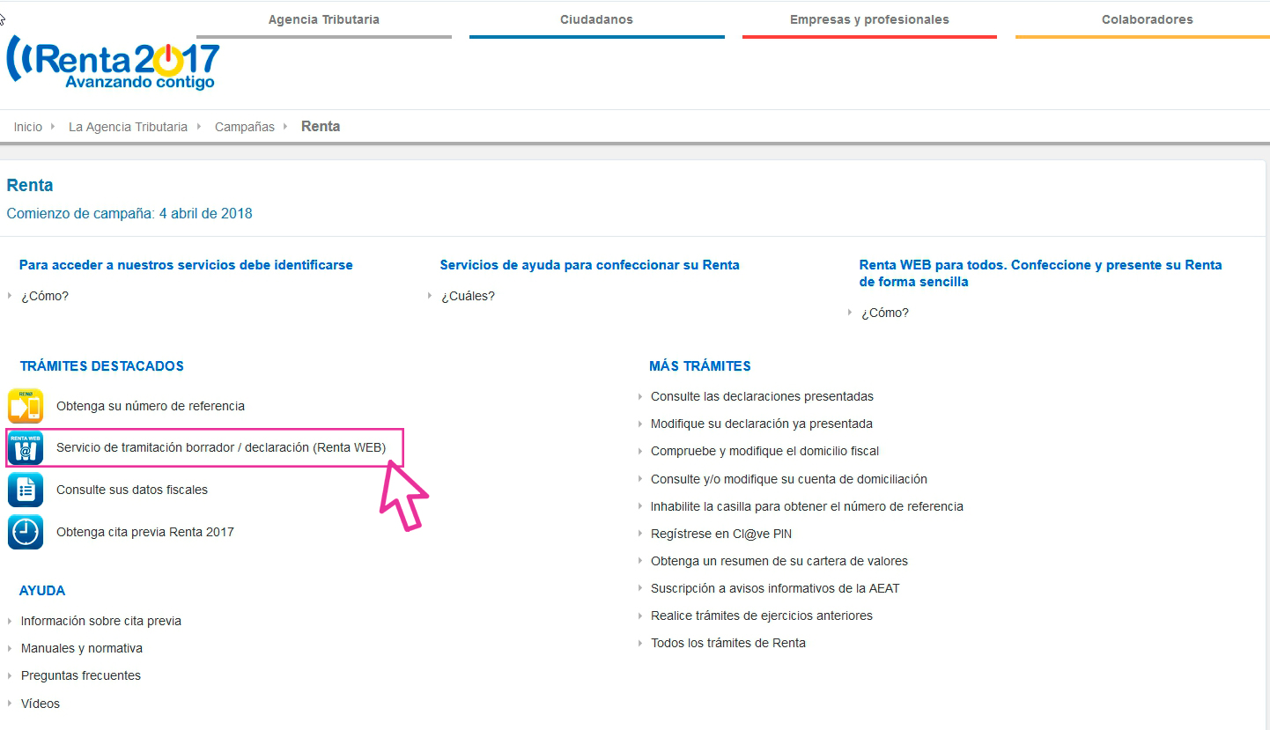
Task: Open 'Servicios de ayuda para confeccionar su Renta'
Action: tap(589, 265)
